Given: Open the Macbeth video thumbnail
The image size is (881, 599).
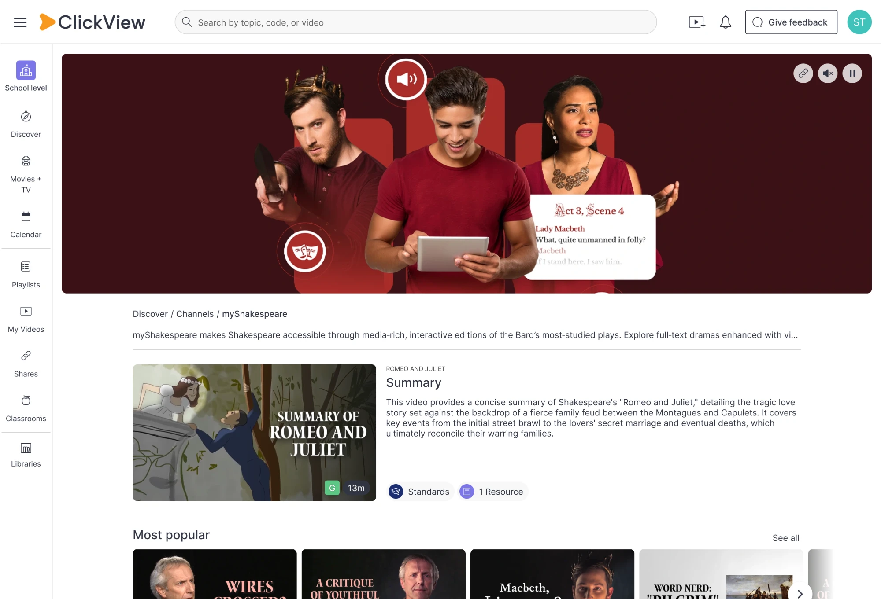Looking at the screenshot, I should (x=552, y=574).
